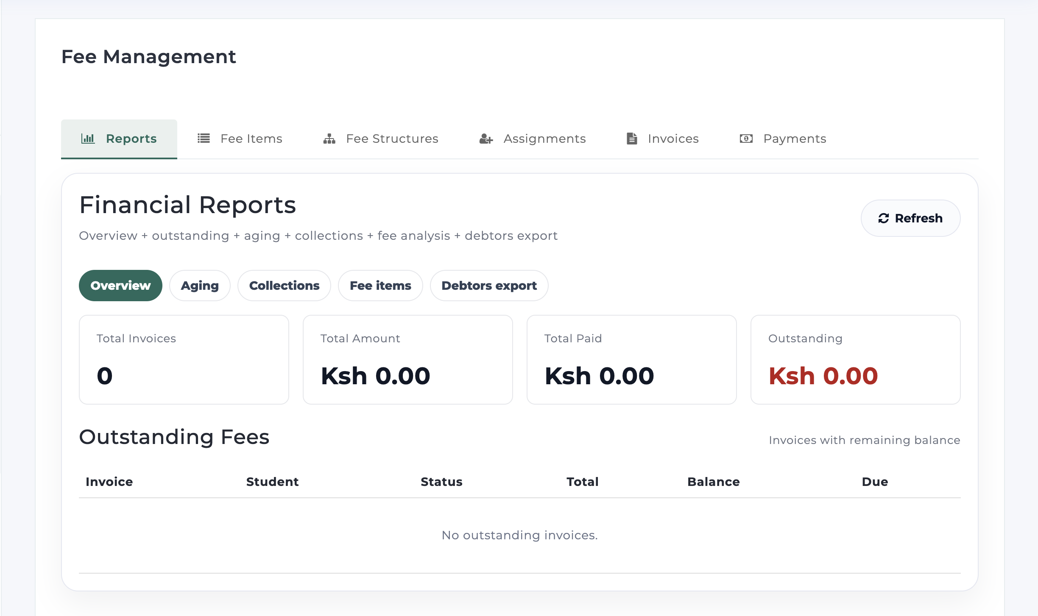The width and height of the screenshot is (1038, 616).
Task: Toggle the Debtors export filter
Action: [488, 285]
